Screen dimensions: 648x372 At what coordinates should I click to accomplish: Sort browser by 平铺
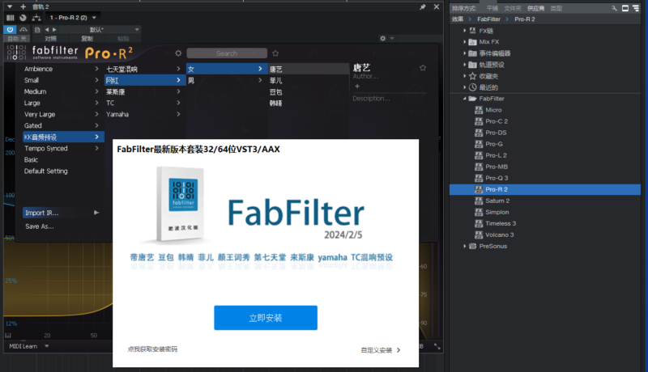(492, 8)
